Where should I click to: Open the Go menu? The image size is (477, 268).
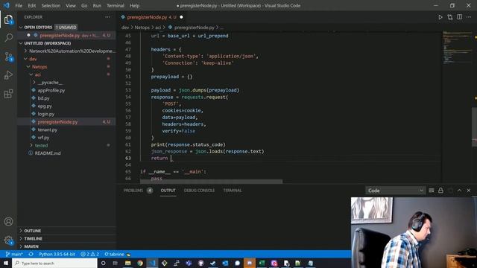pos(84,5)
